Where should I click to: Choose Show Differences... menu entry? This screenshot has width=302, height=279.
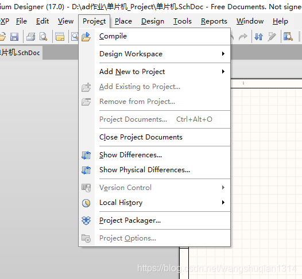point(154,155)
